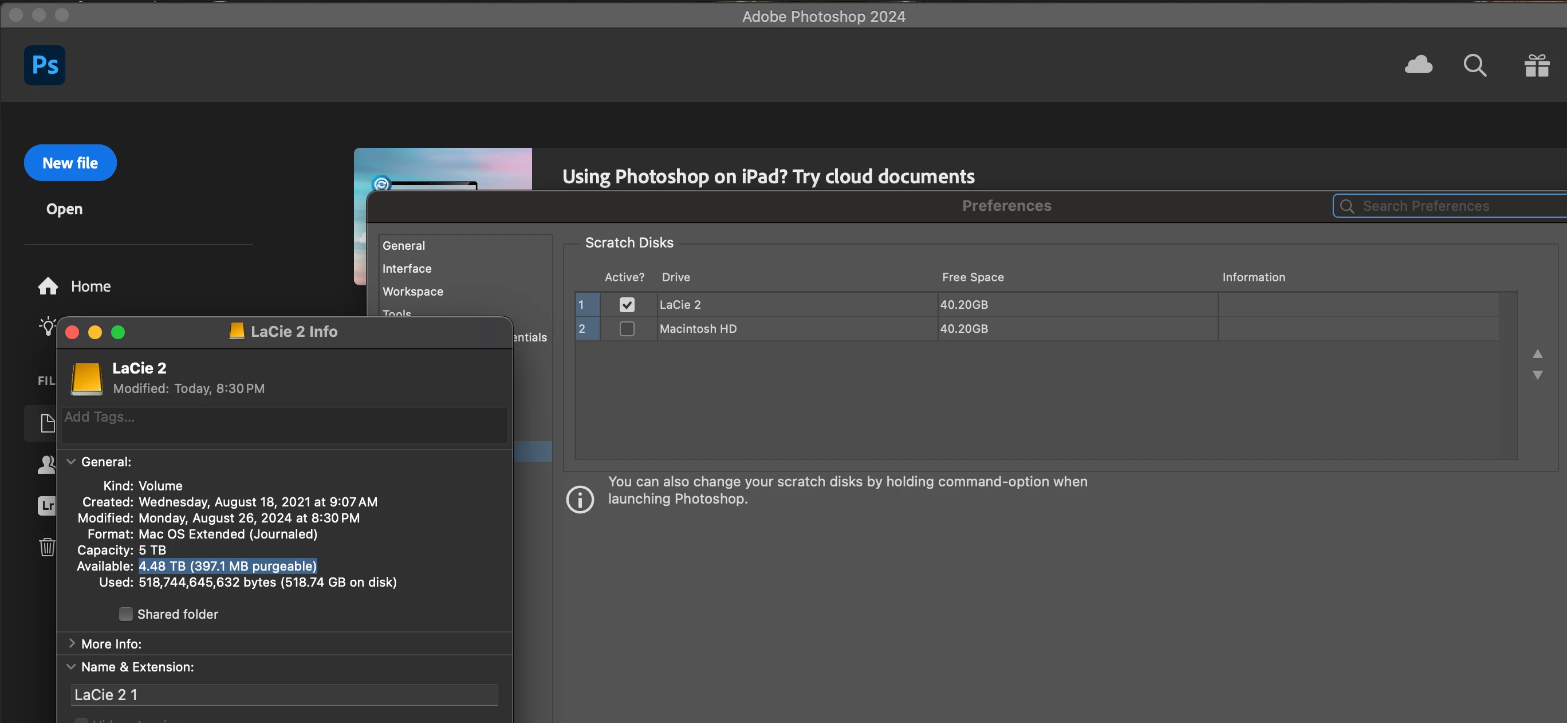Enable Macintosh HD scratch disk checkbox
Image resolution: width=1567 pixels, height=723 pixels.
tap(627, 329)
